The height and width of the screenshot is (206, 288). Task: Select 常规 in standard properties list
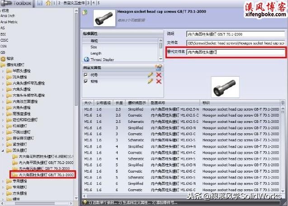[x=120, y=41]
